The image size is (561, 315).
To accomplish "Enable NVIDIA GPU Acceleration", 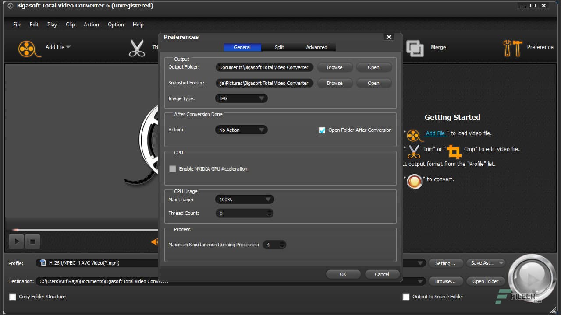I will pos(172,168).
